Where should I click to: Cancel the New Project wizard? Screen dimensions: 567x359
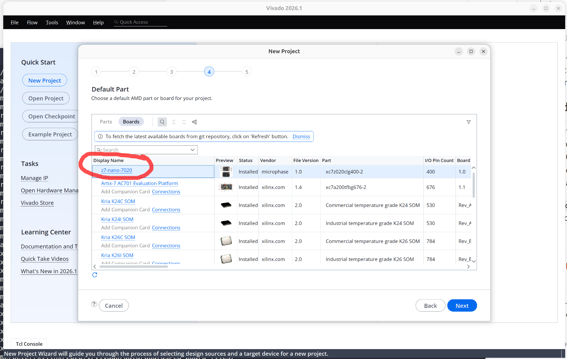point(114,306)
